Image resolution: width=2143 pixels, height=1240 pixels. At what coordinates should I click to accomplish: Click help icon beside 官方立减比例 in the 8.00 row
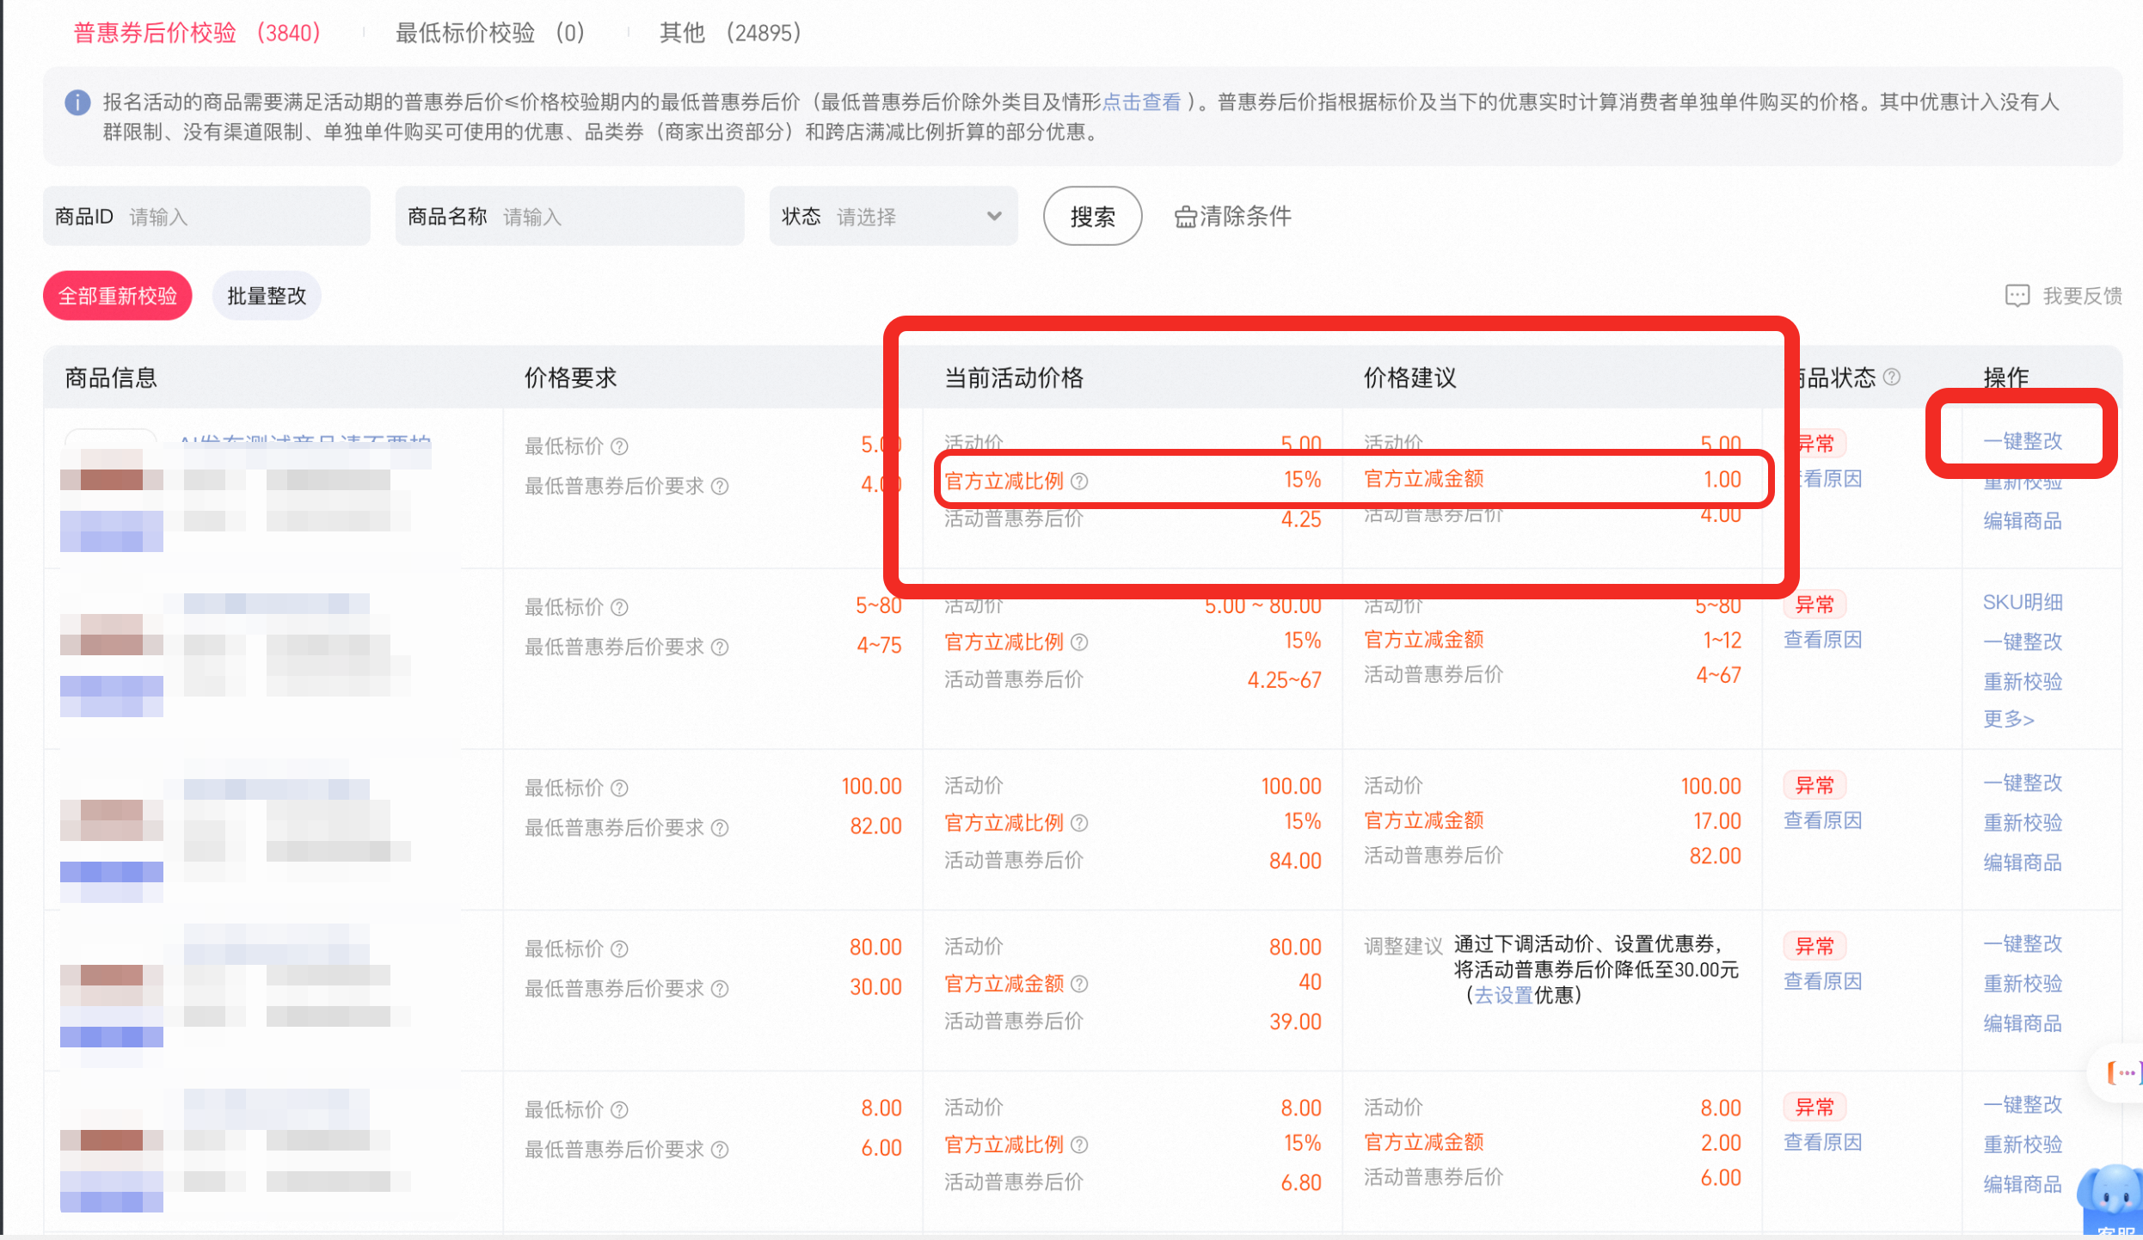coord(1079,1145)
